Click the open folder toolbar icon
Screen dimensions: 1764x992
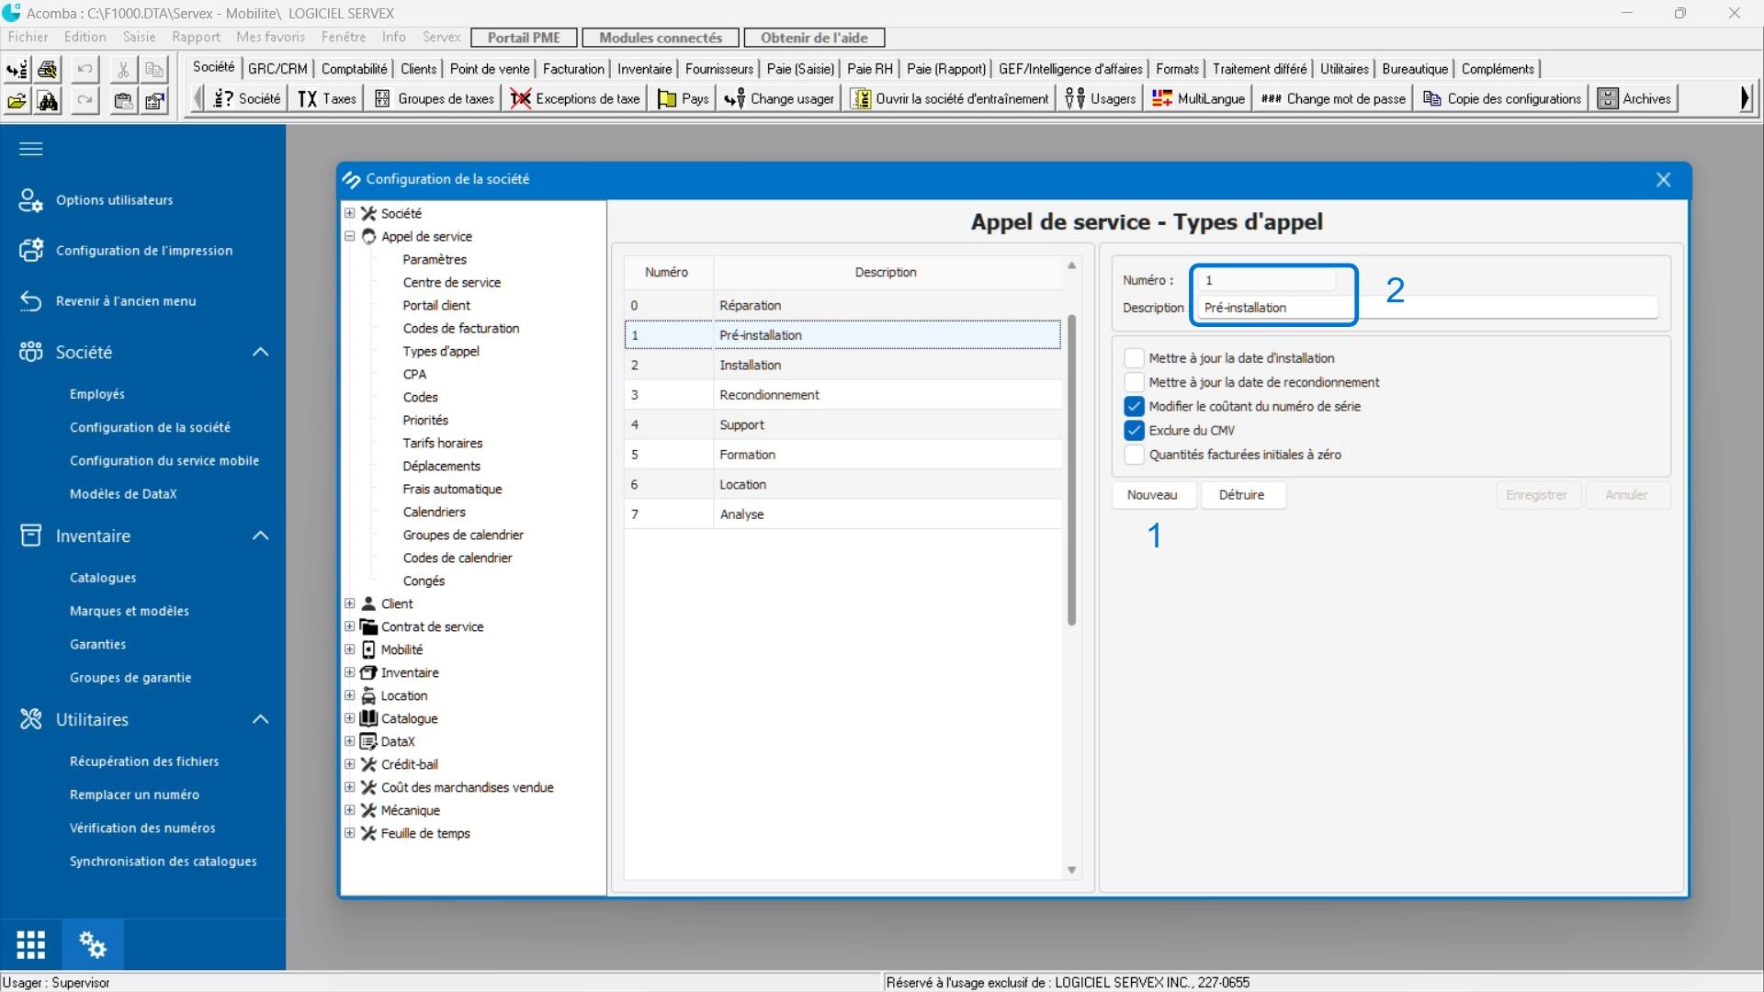coord(17,101)
